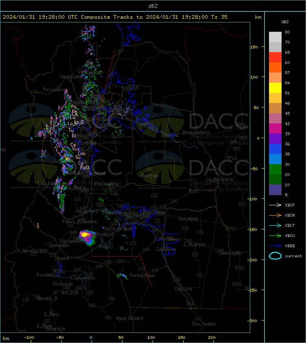The width and height of the screenshot is (306, 343).
Task: Select the light blue 35-30 dBZ swatch
Action: coord(275,159)
